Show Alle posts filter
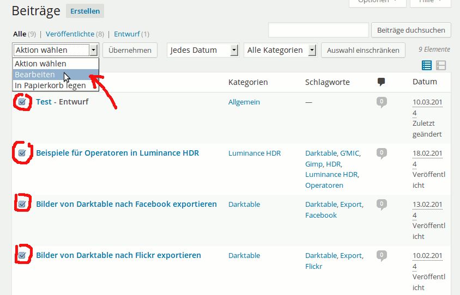This screenshot has width=460, height=295. pos(20,34)
